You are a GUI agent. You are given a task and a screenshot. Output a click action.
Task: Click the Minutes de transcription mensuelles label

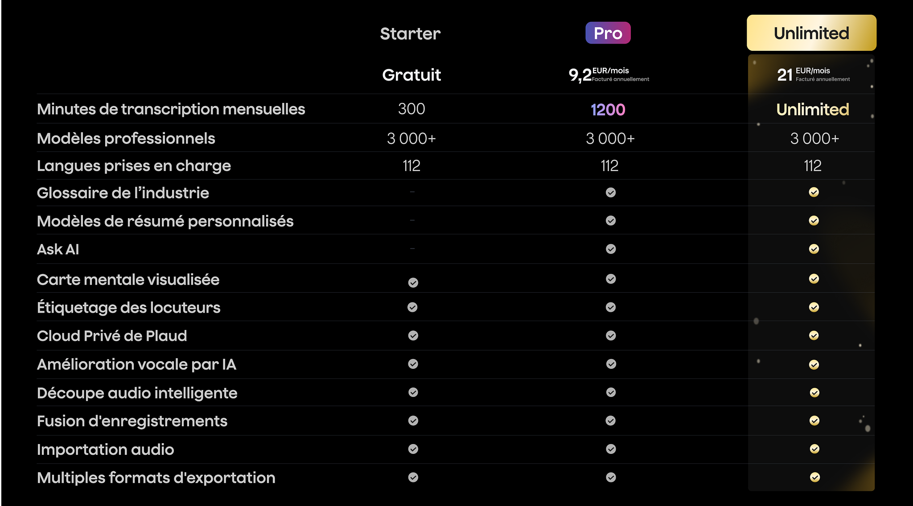click(171, 109)
